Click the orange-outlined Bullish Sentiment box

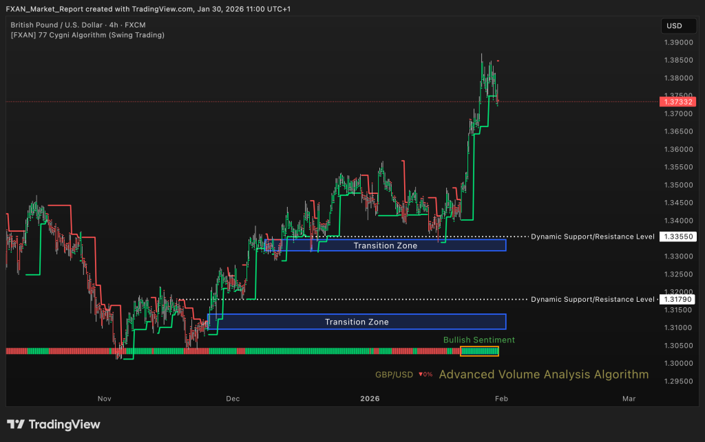pos(479,351)
